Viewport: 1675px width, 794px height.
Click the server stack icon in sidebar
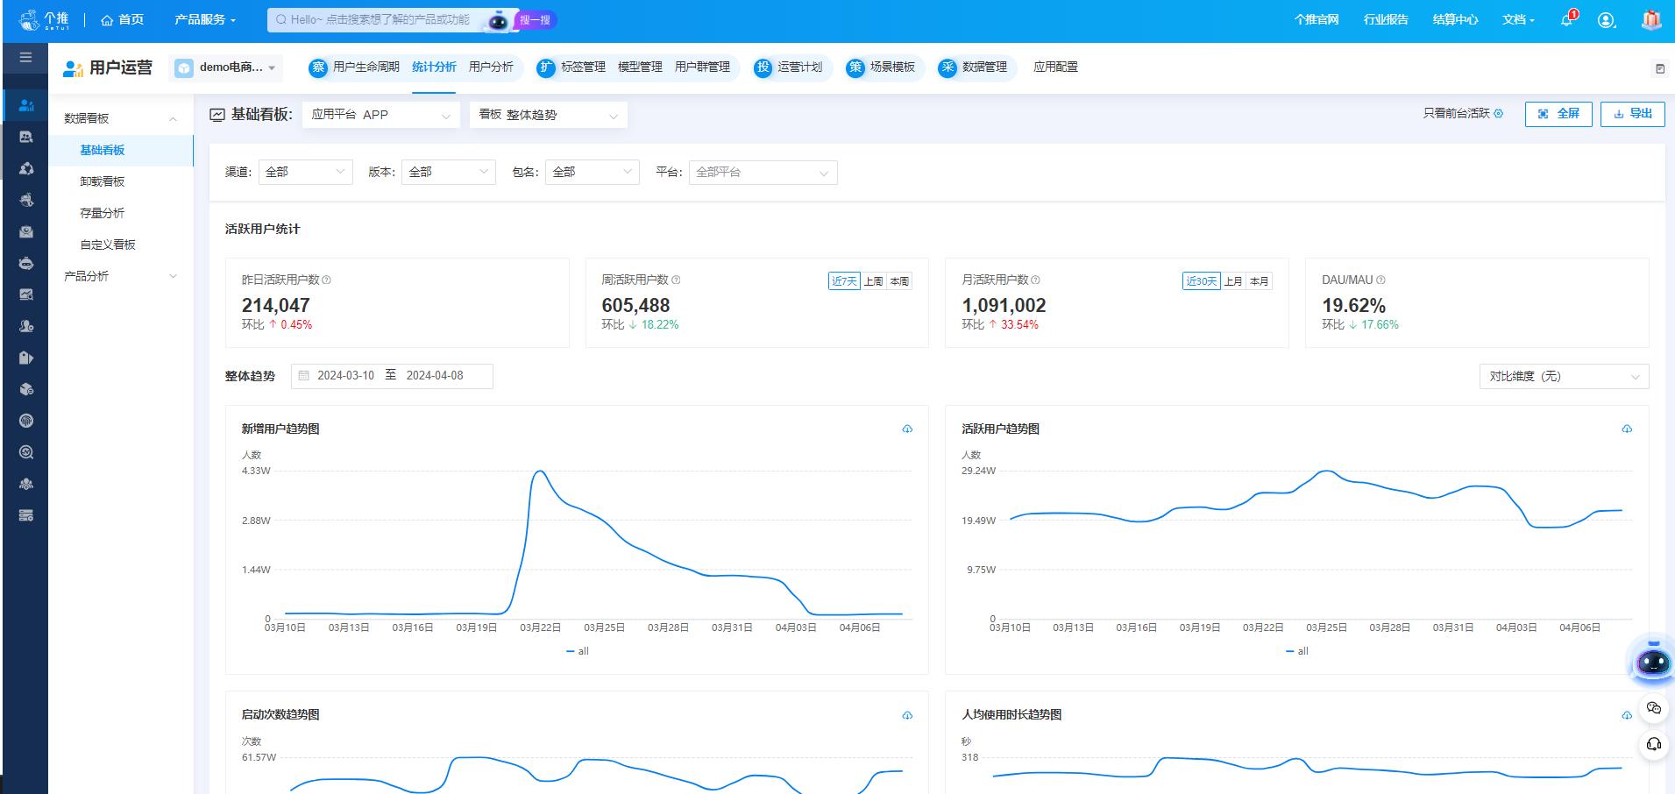pyautogui.click(x=26, y=515)
